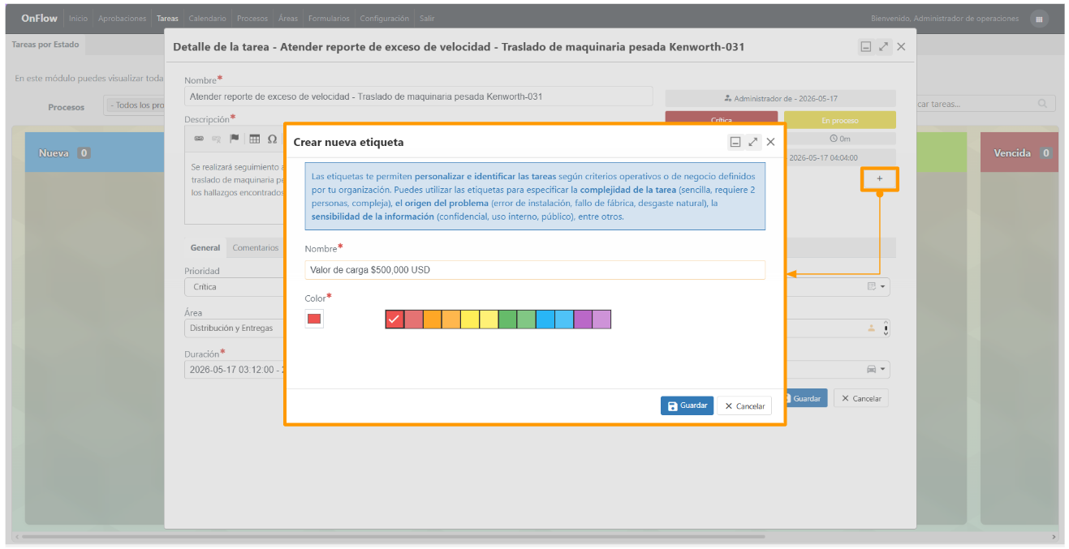Expand the dropdown with the car icon
Viewport: 1069px width, 549px height.
[x=877, y=370]
